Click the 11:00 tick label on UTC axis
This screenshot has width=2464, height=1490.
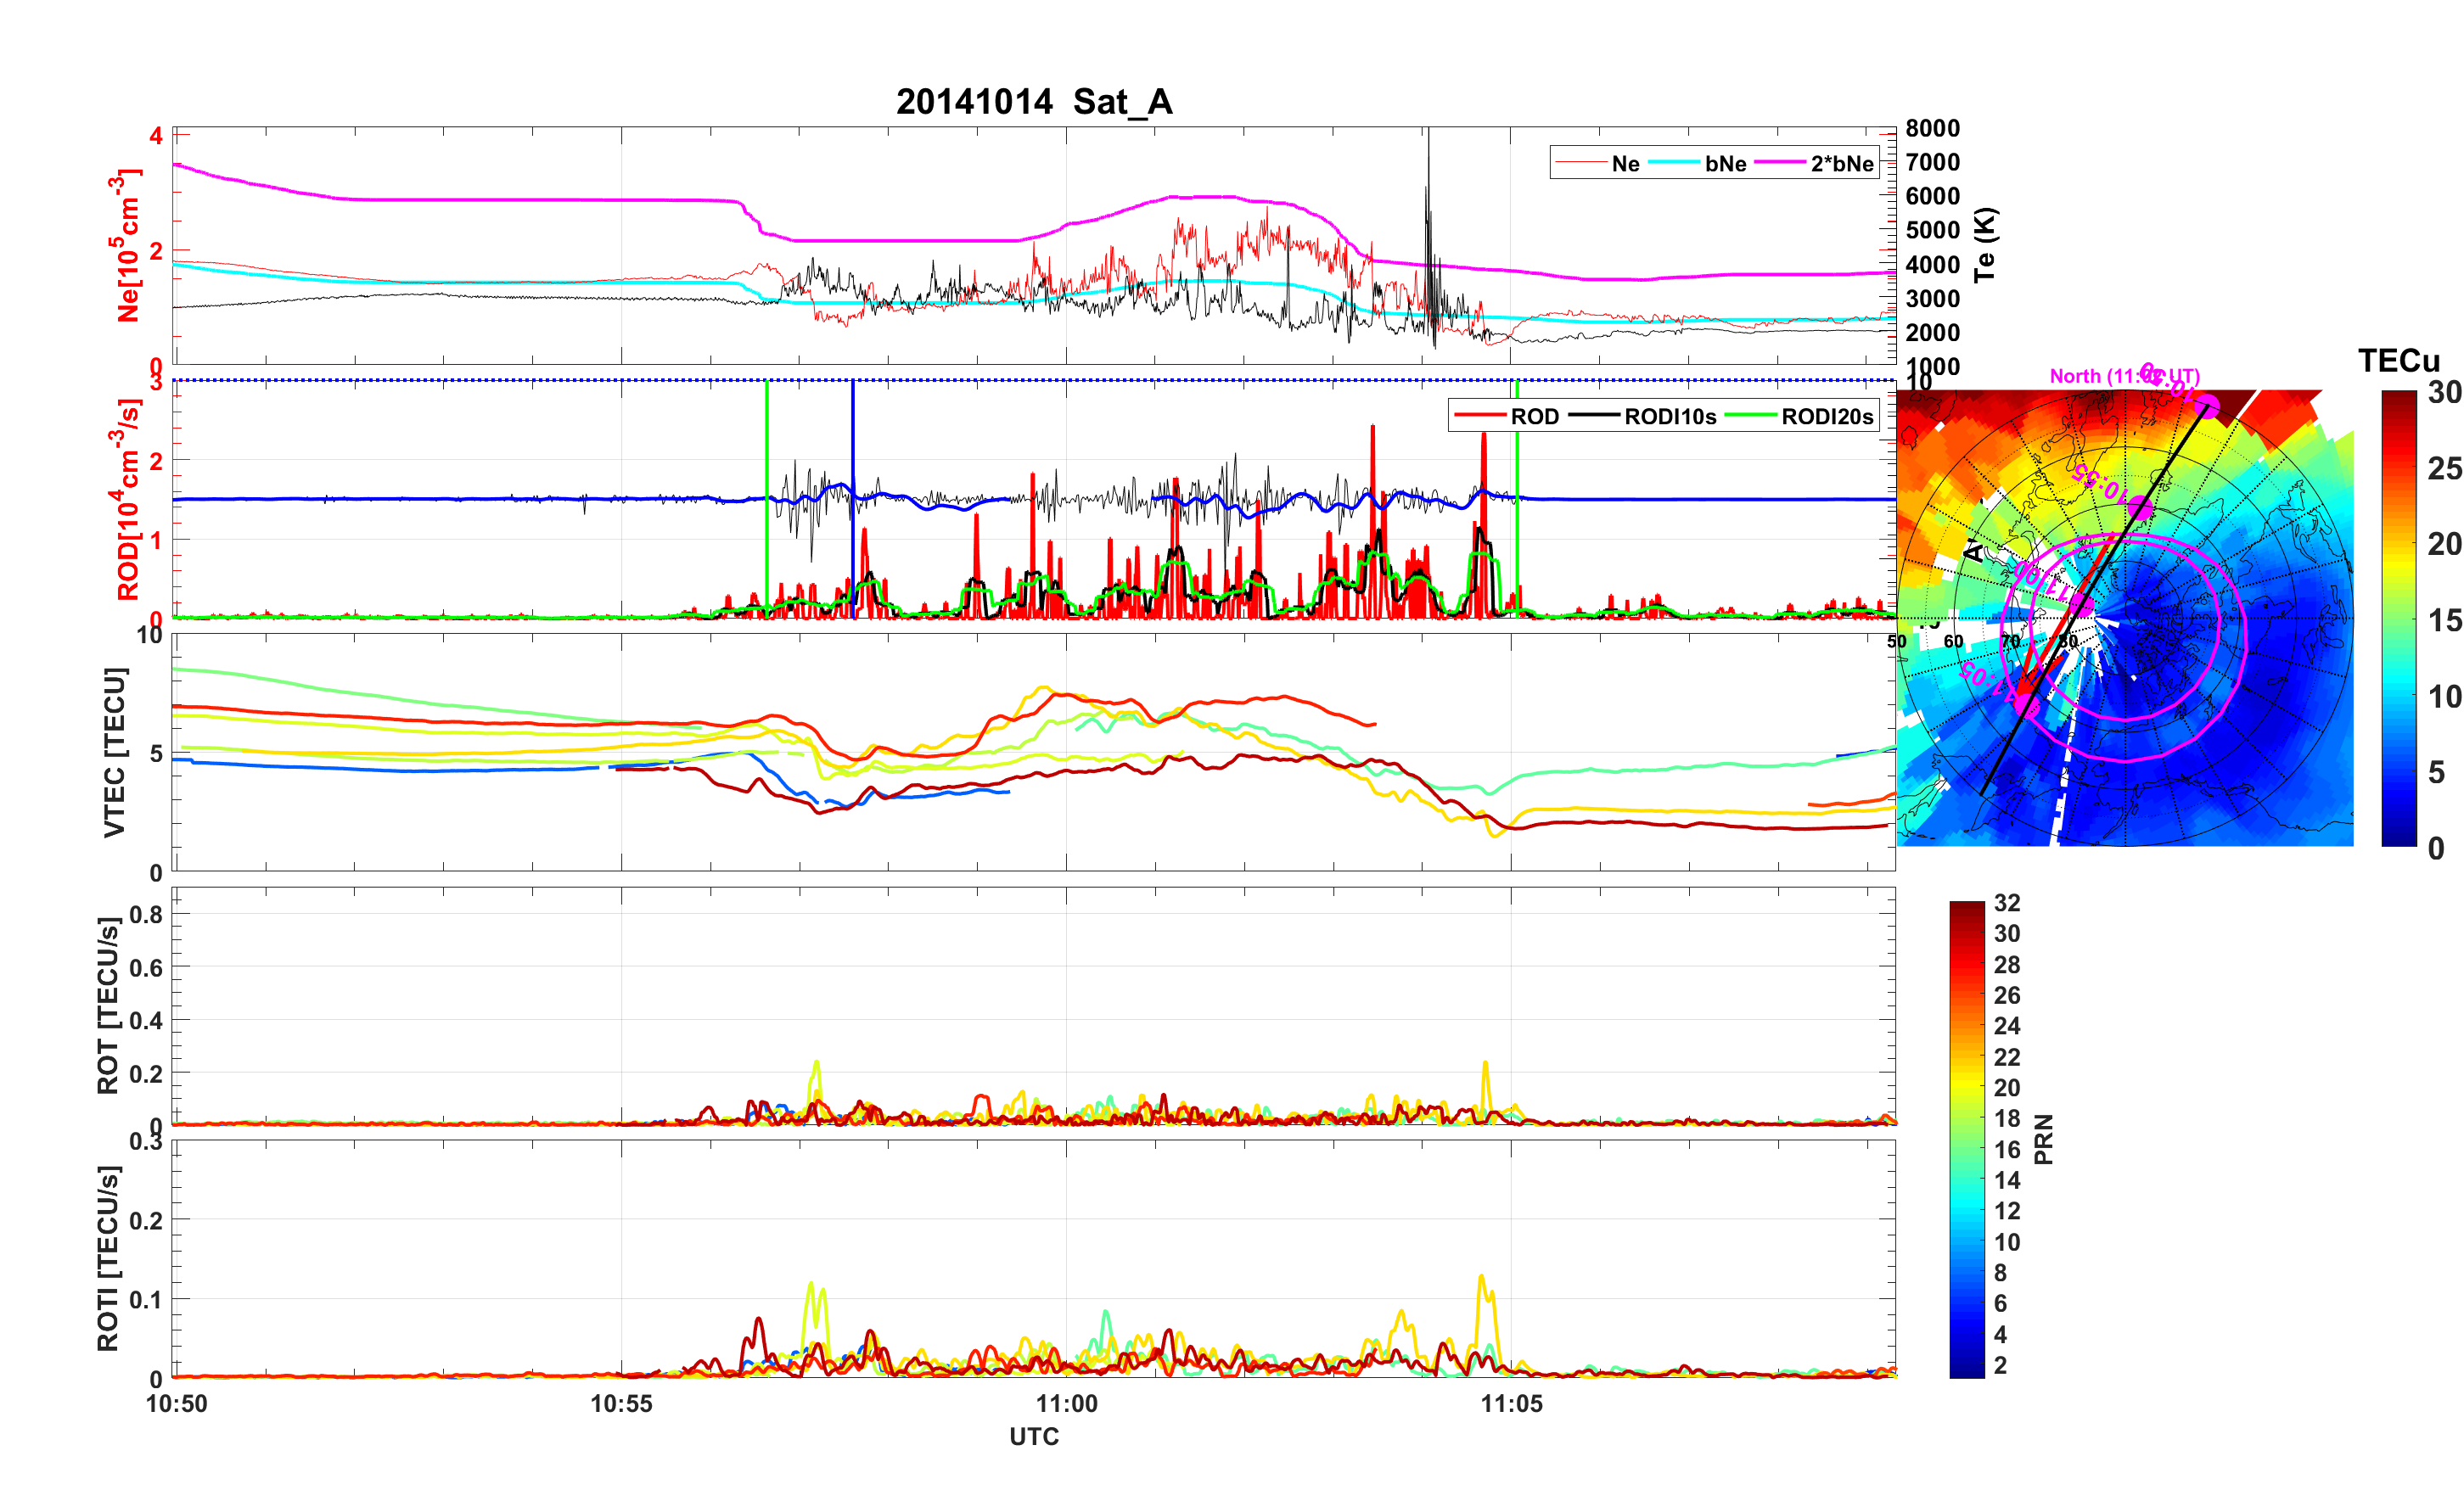click(1066, 1403)
